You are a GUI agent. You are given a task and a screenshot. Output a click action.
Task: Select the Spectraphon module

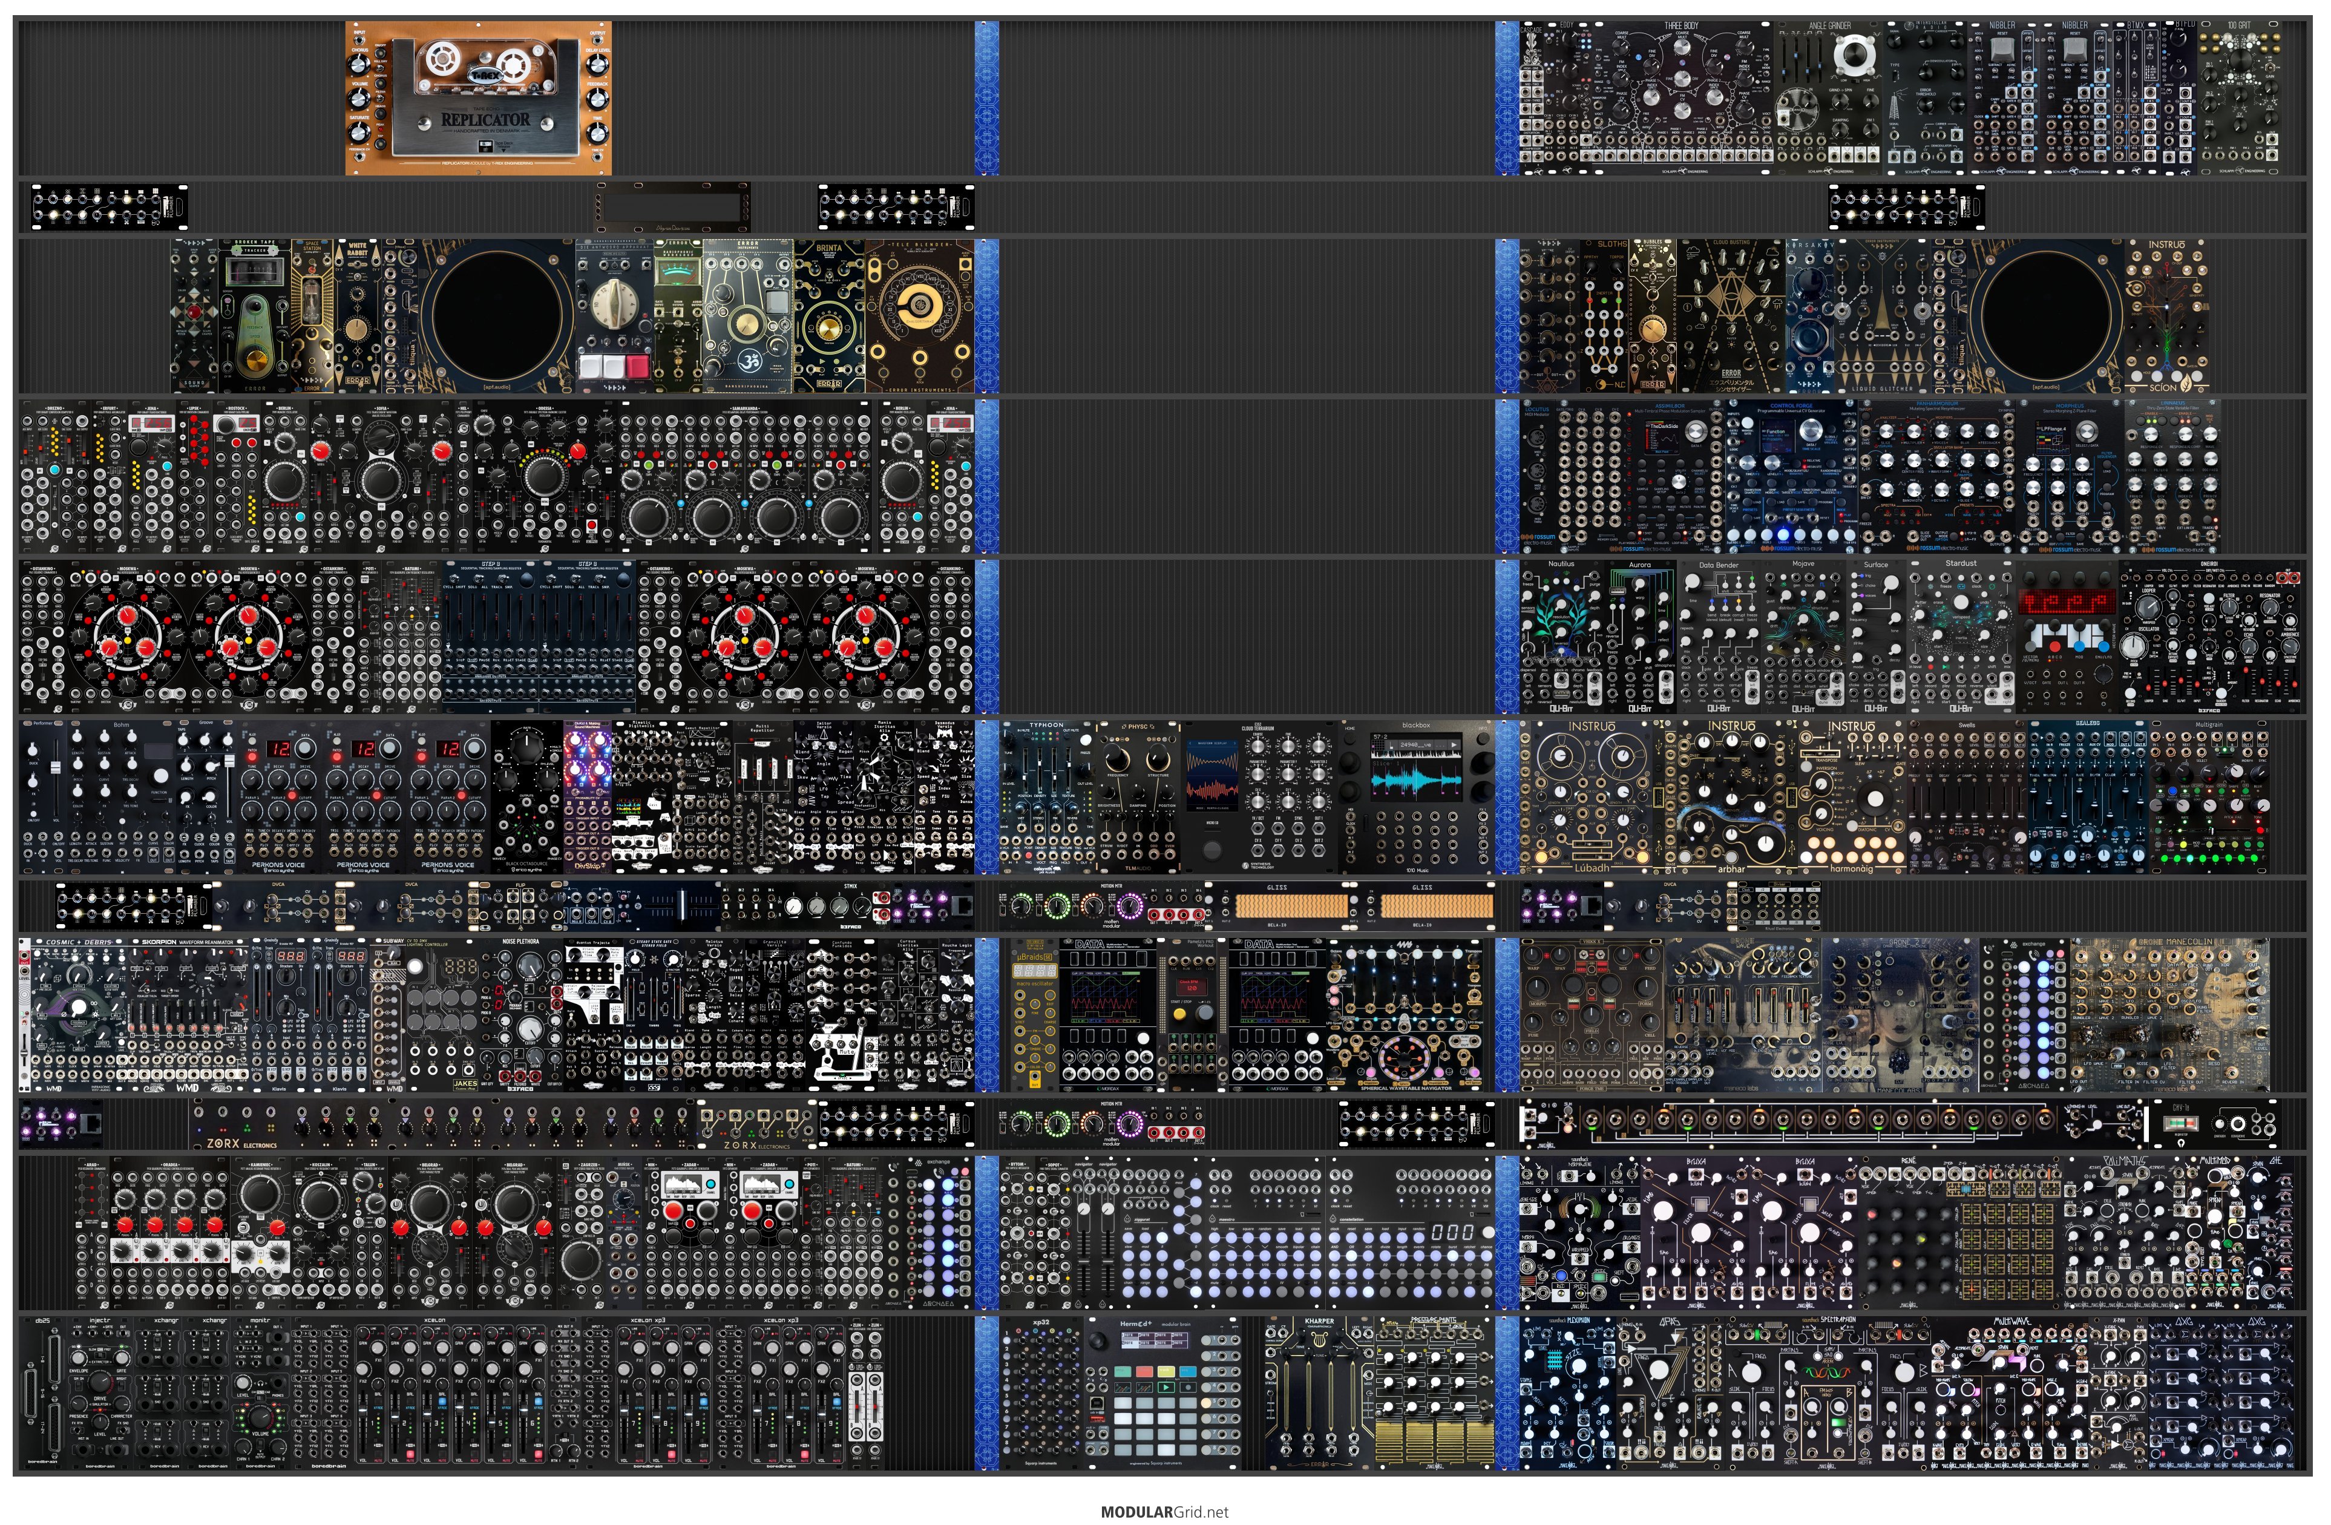click(1828, 1394)
